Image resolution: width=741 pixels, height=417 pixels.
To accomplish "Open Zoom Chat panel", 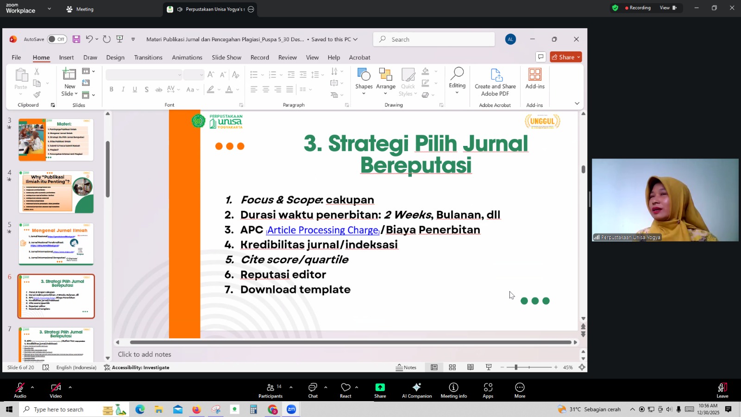I will (313, 390).
